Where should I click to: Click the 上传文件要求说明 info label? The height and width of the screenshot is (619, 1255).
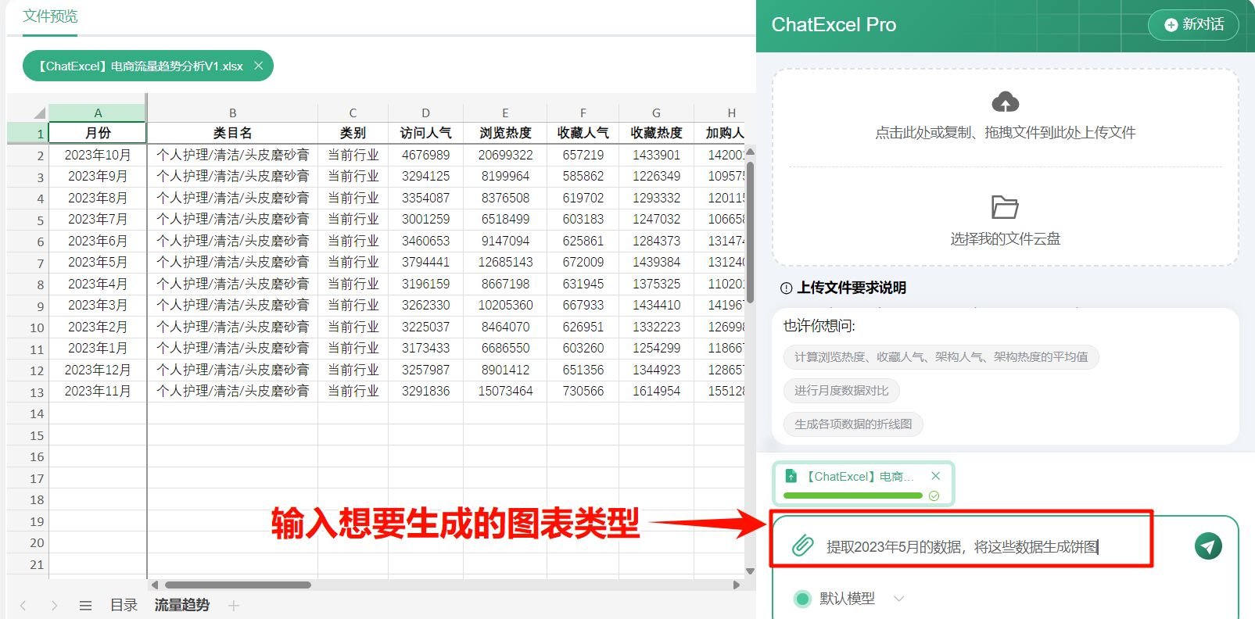pos(851,288)
